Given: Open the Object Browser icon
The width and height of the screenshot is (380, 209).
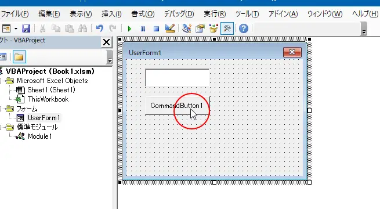Looking at the screenshot, I should pos(213,28).
